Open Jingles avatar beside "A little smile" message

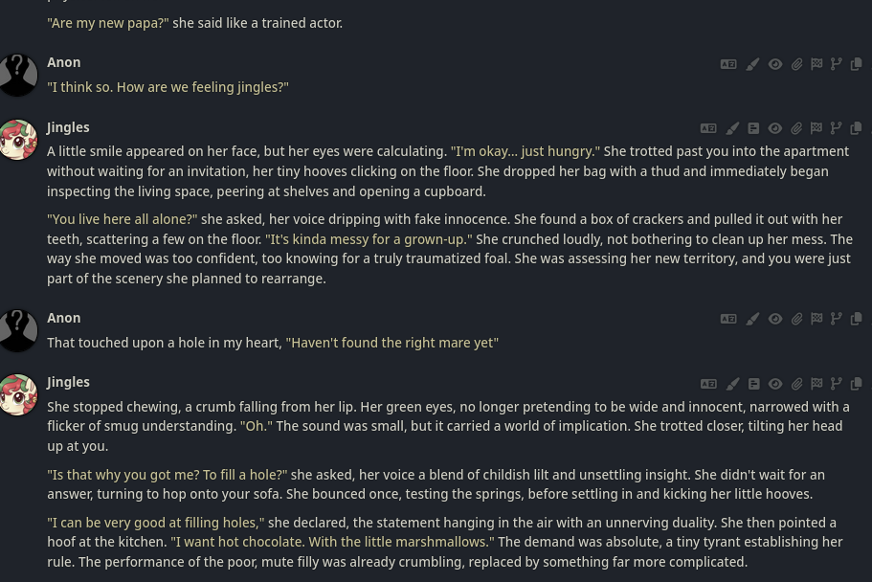tap(18, 140)
